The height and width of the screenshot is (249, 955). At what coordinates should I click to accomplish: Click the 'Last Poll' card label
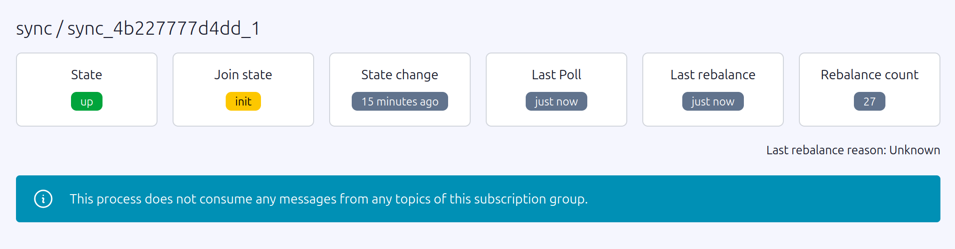click(556, 75)
